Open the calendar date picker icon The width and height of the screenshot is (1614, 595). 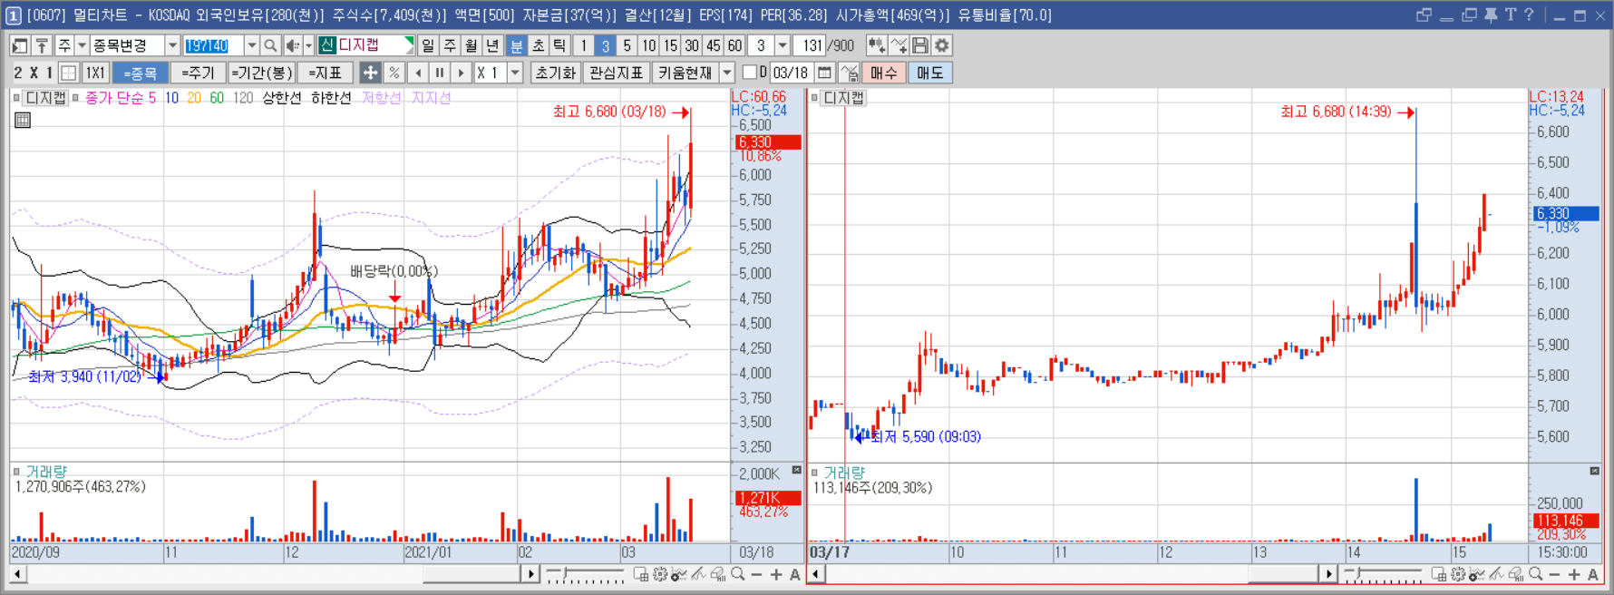[x=824, y=73]
